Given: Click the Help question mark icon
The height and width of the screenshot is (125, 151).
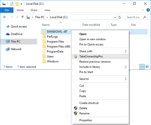Looking at the screenshot, I should [x=147, y=10].
